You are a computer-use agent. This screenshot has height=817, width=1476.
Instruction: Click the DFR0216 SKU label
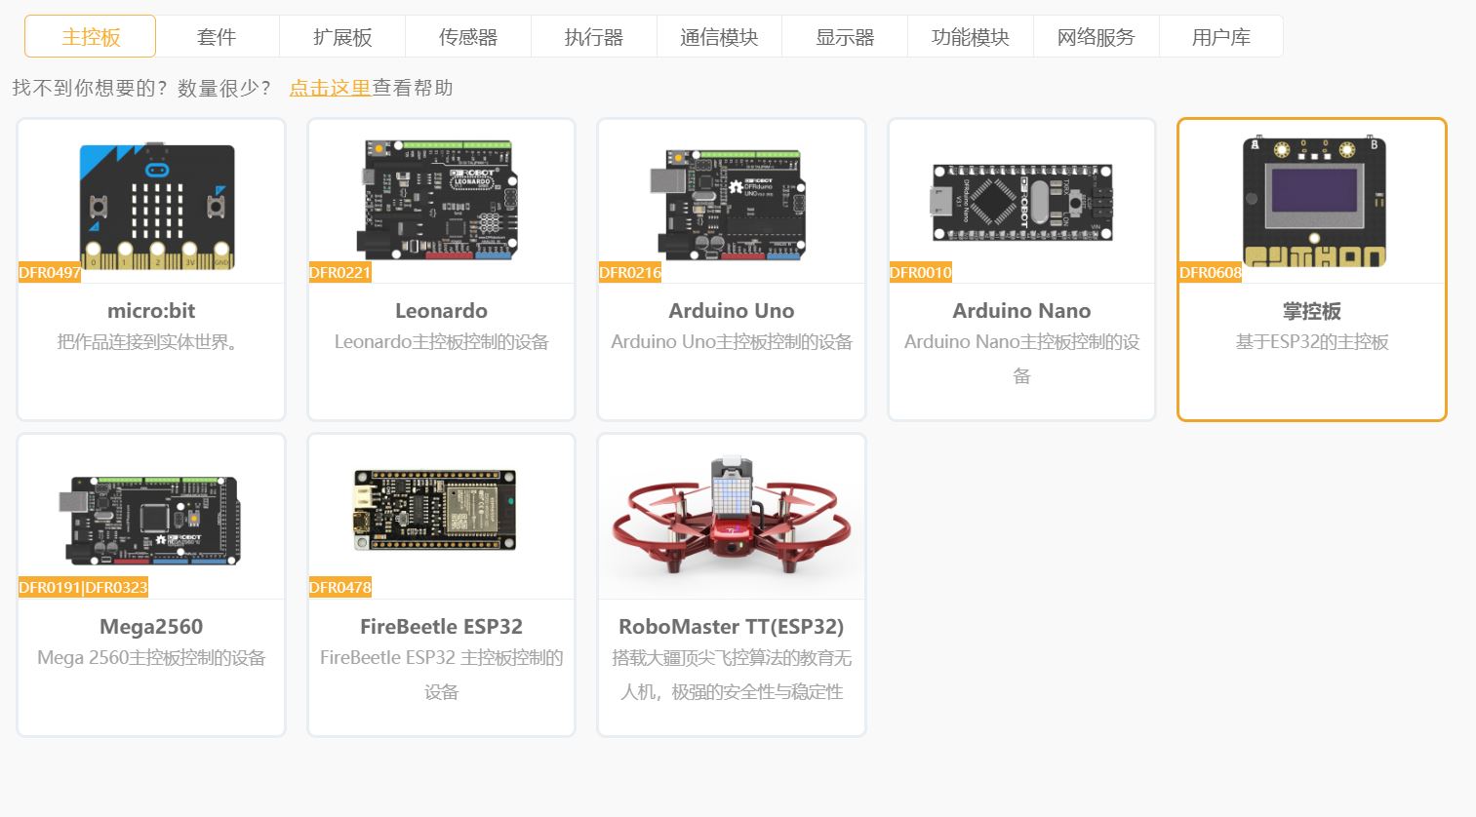point(630,272)
